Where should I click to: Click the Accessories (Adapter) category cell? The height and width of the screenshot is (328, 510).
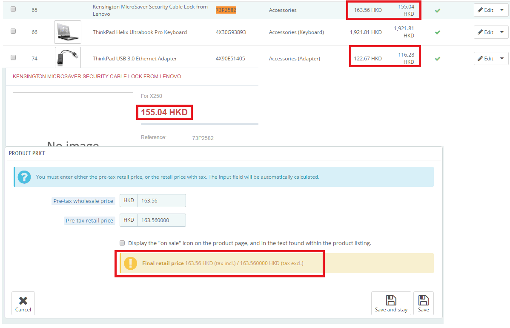(294, 59)
